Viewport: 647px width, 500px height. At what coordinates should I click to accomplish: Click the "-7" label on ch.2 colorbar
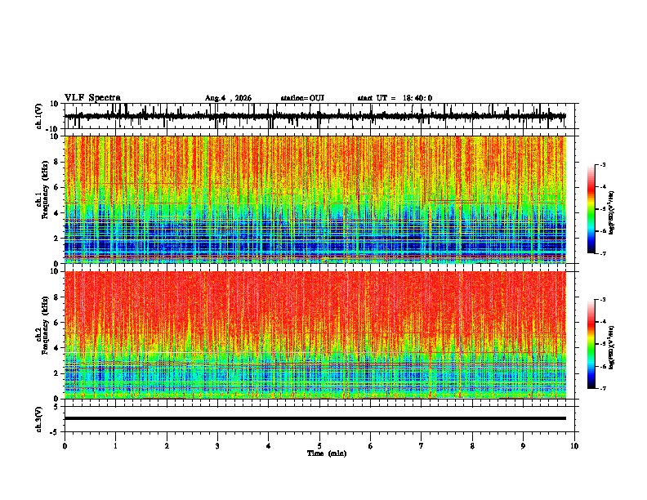[x=602, y=388]
